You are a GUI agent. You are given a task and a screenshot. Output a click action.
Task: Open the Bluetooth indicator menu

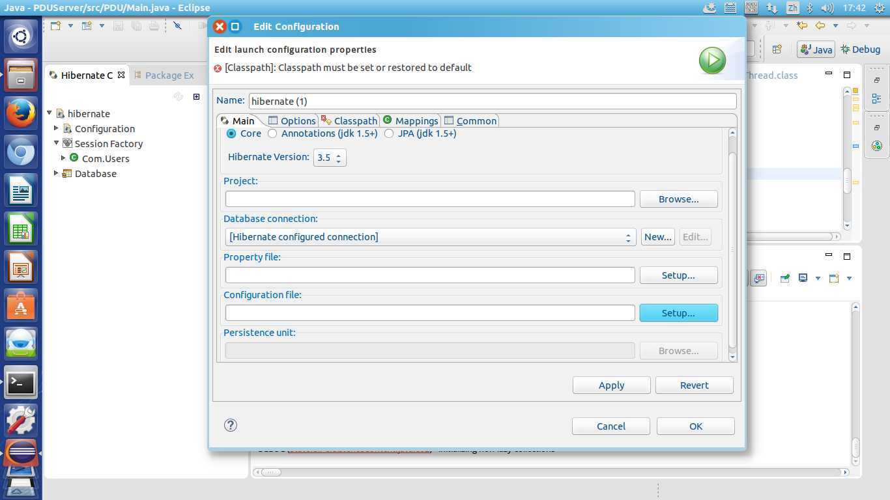pos(810,8)
